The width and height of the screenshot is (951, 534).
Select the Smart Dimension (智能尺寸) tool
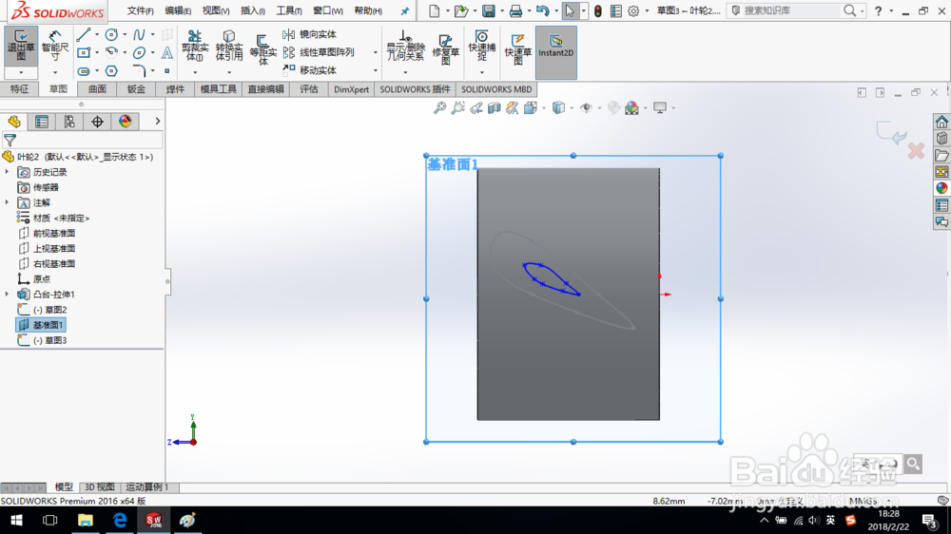54,47
